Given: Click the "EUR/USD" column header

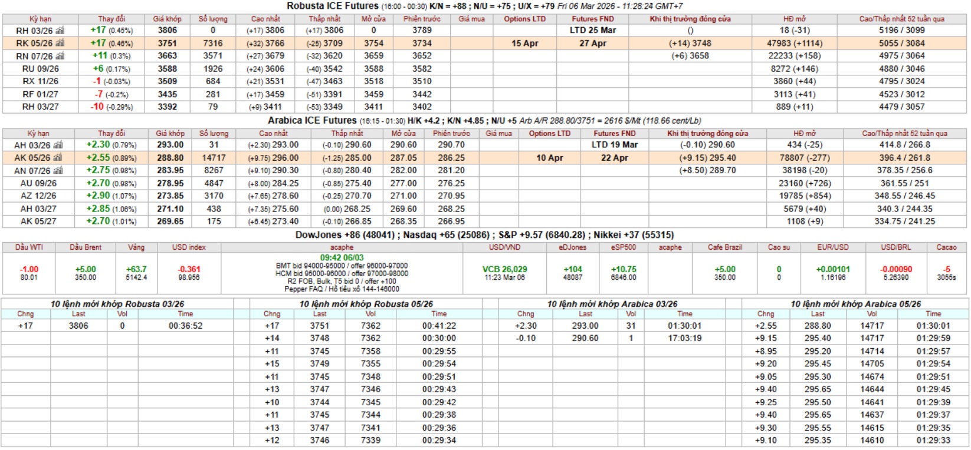Looking at the screenshot, I should [833, 247].
